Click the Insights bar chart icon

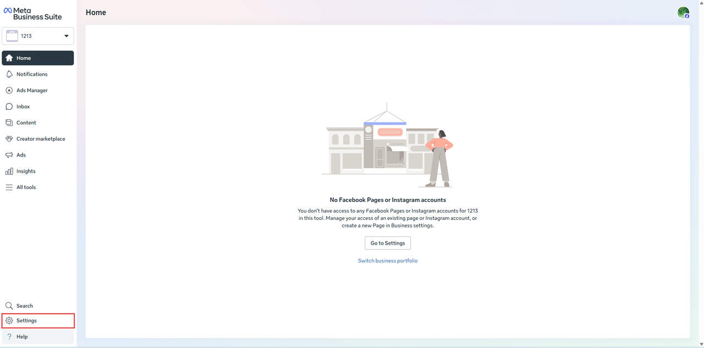point(9,171)
